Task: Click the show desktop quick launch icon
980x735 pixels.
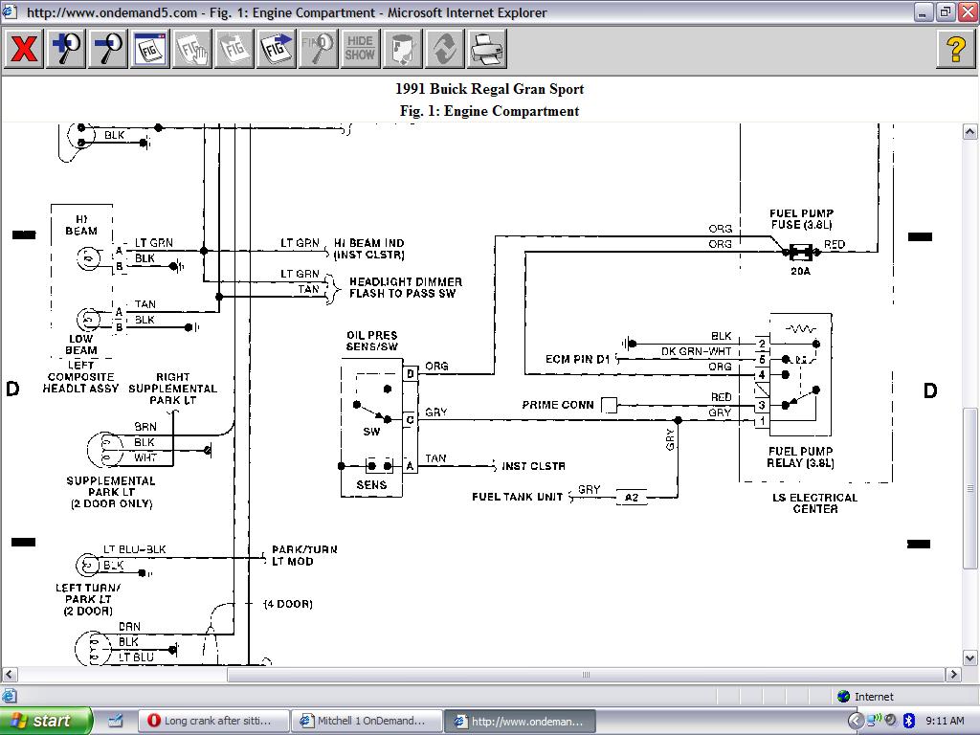Action: coord(116,721)
